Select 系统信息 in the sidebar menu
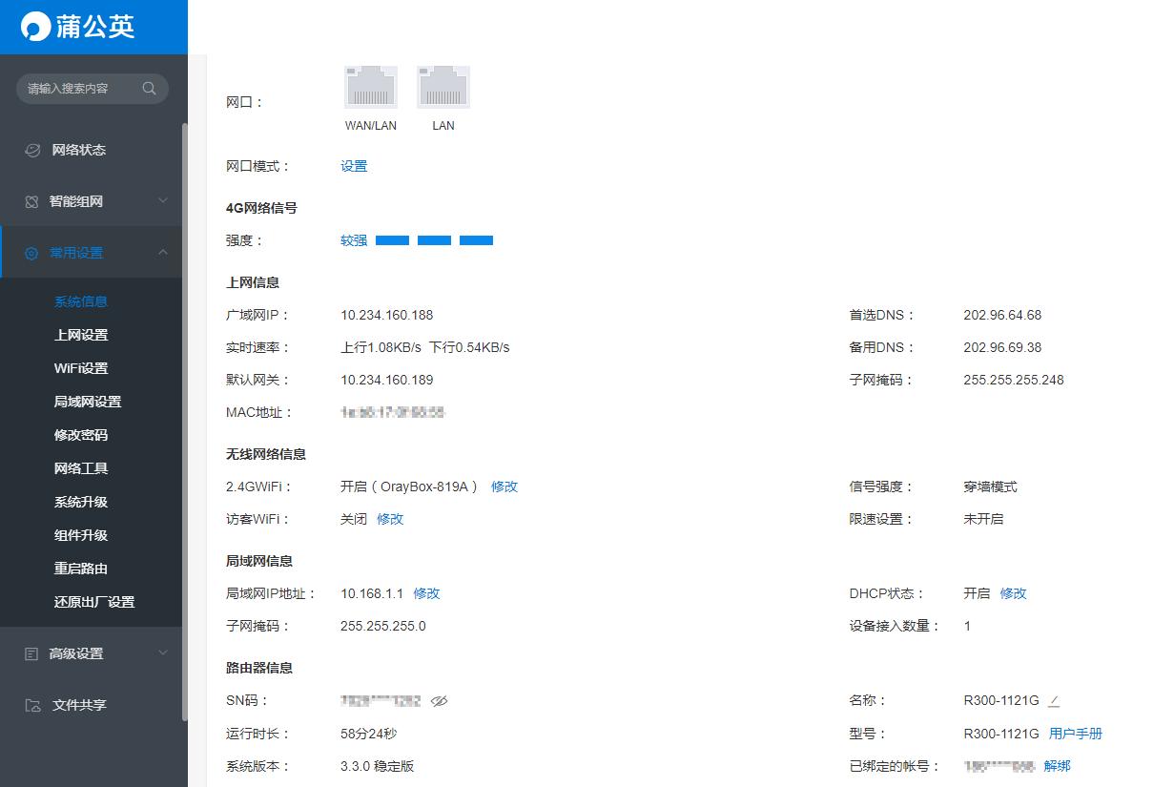The width and height of the screenshot is (1153, 787). click(81, 300)
